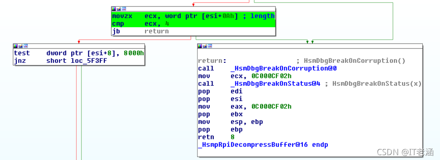Image resolution: width=440 pixels, height=160 pixels.
Task: Click rainbow color icon on return block
Action: pos(200,46)
